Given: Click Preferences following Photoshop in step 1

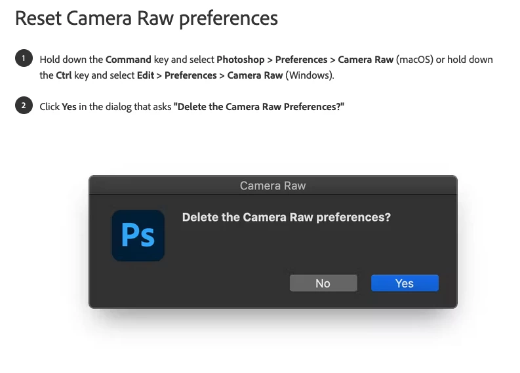Looking at the screenshot, I should 301,60.
